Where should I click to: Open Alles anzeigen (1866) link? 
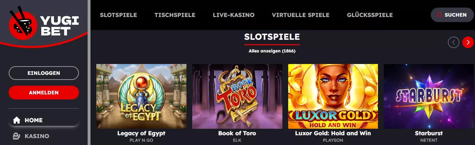(272, 51)
